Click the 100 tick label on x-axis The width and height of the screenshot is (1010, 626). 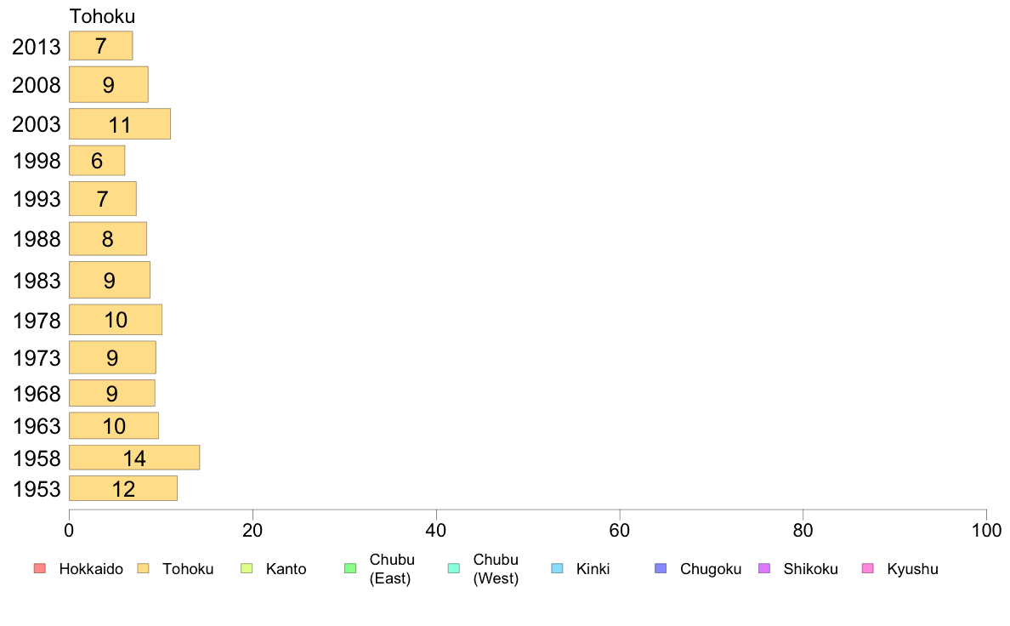[986, 531]
